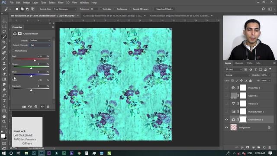Click the Select and Mask button
This screenshot has height=156, width=277.
pyautogui.click(x=164, y=9)
